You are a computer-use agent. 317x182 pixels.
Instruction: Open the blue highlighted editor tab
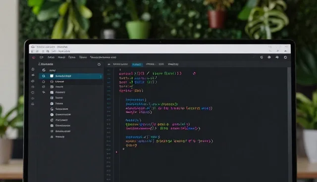[137, 64]
